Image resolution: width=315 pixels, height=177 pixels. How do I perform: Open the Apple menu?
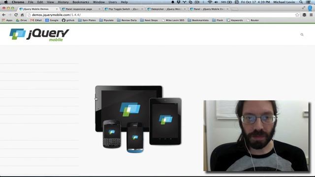point(6,2)
